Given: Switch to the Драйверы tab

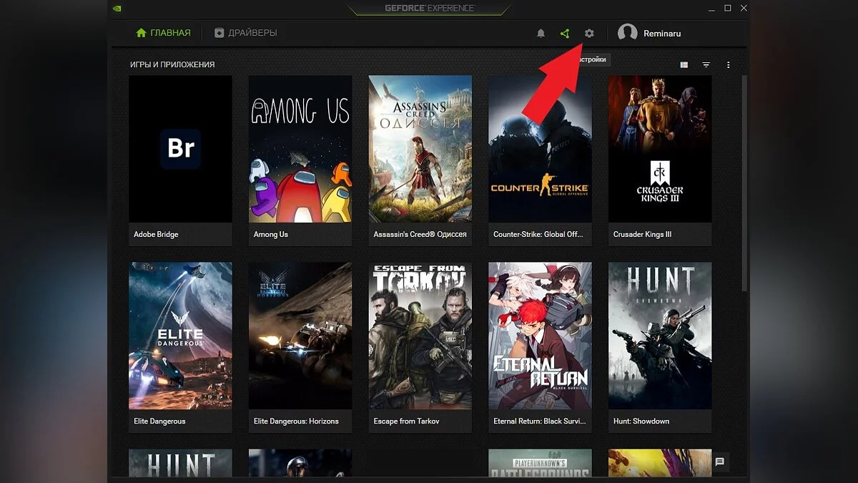Looking at the screenshot, I should 245,33.
